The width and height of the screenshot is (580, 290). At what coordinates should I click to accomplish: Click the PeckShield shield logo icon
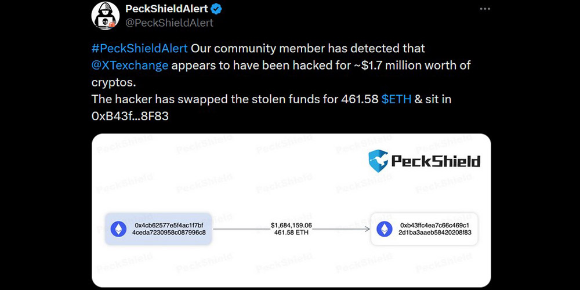[x=378, y=159]
